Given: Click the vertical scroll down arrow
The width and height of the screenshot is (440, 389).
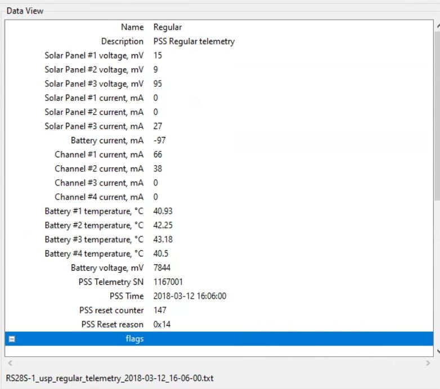Looking at the screenshot, I should click(x=437, y=352).
